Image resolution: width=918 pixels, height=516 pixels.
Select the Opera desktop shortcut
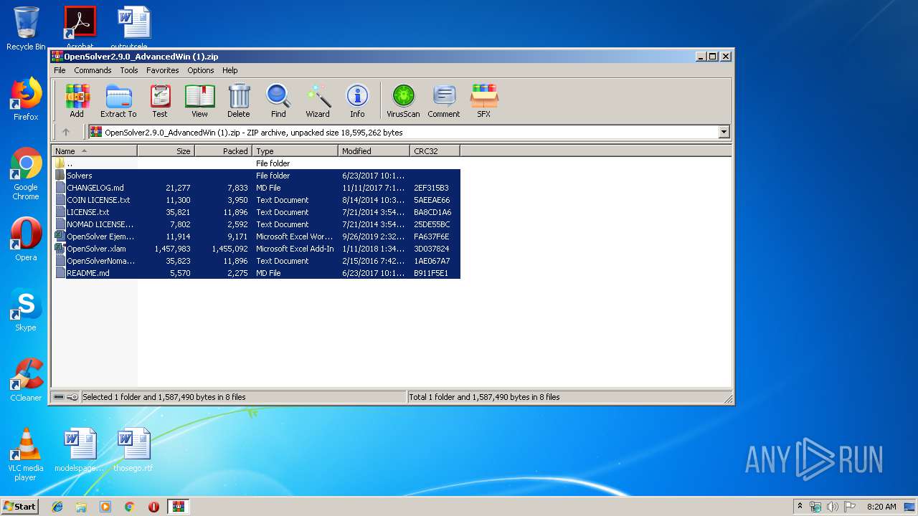click(x=26, y=239)
